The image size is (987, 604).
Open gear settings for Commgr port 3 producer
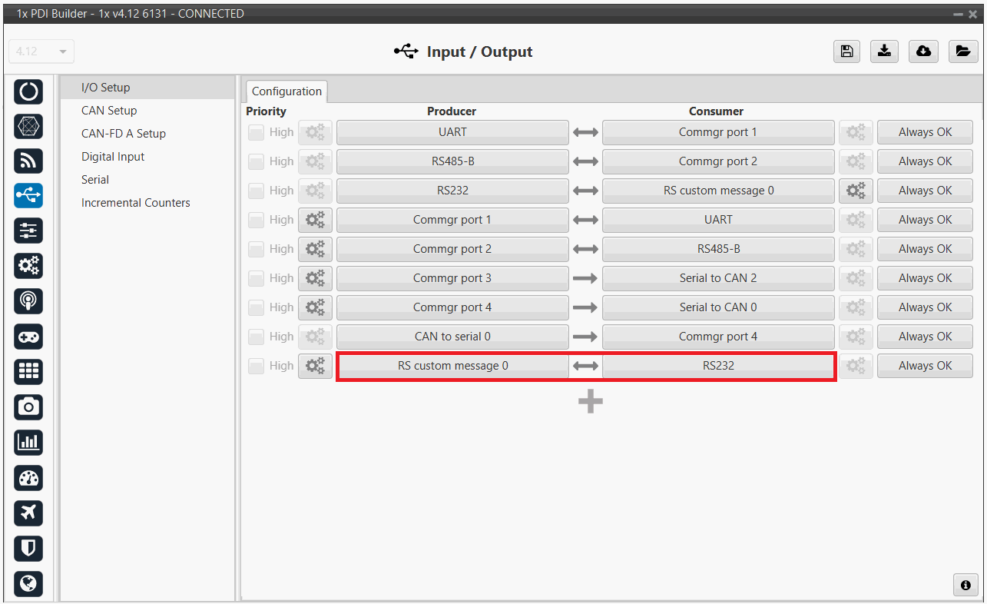coord(315,278)
